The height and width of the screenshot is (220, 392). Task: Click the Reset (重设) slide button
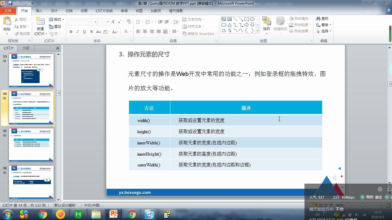tap(55, 26)
